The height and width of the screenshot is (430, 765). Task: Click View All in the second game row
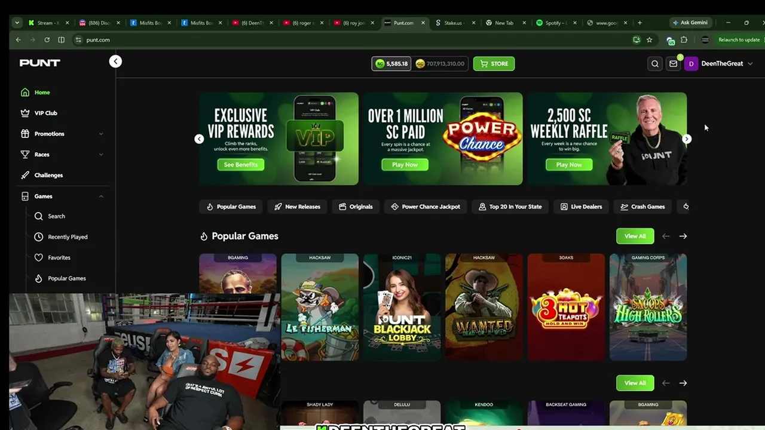tap(635, 383)
